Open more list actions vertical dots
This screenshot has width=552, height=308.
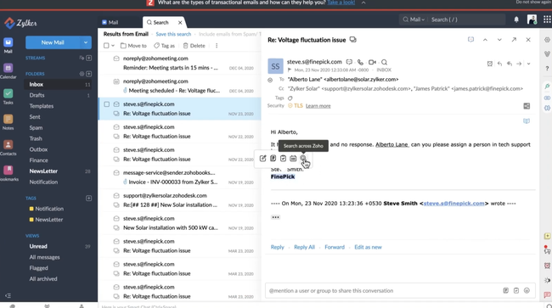(217, 46)
